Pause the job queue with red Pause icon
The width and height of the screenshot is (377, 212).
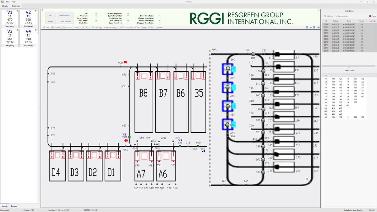[x=370, y=16]
